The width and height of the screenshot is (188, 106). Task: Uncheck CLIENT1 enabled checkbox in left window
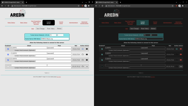pos(8,49)
